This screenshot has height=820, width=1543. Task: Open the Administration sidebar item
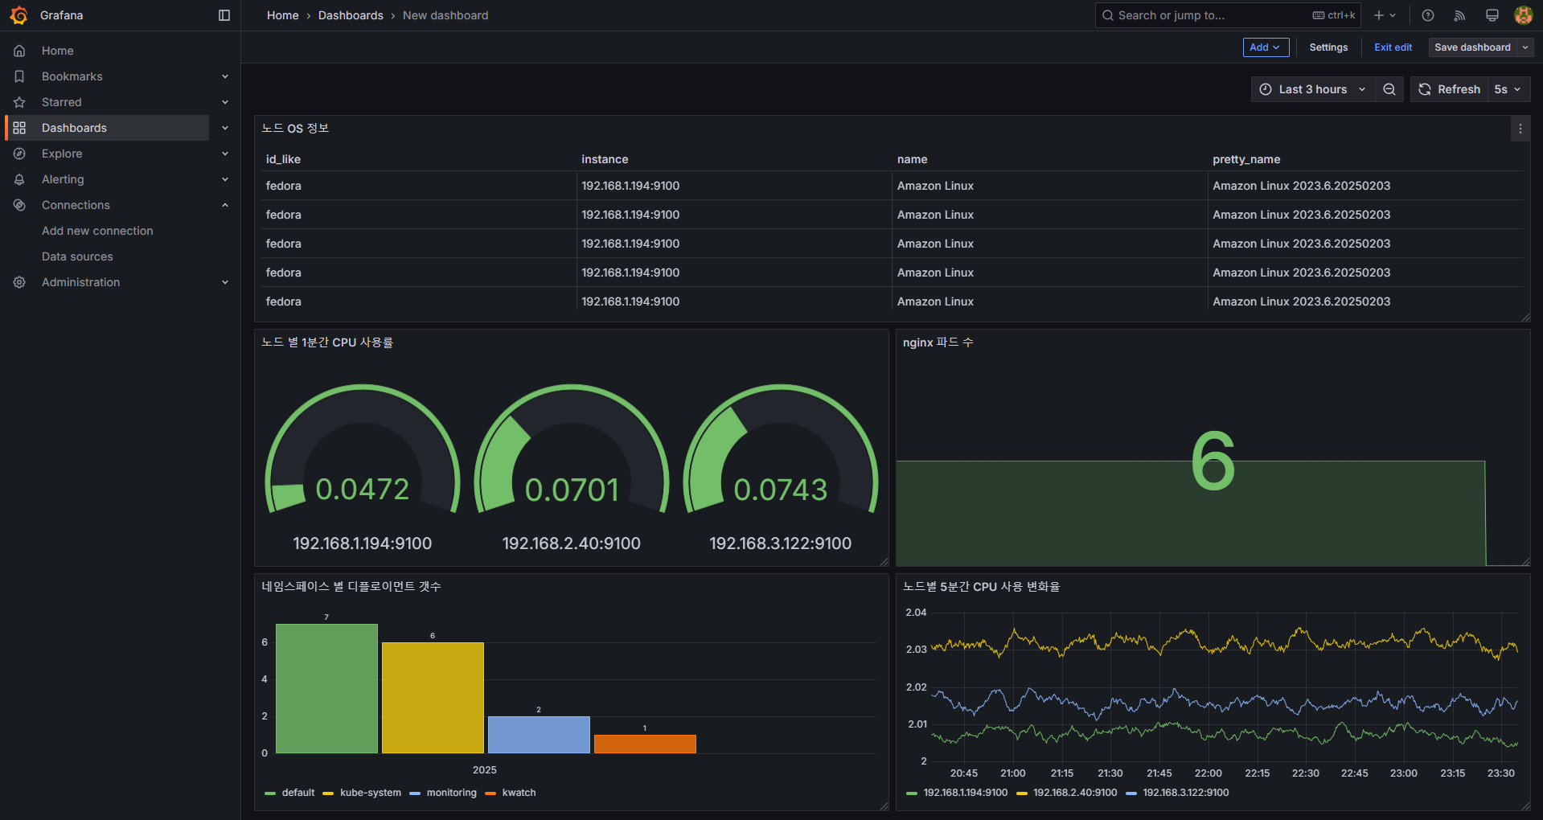pyautogui.click(x=80, y=282)
